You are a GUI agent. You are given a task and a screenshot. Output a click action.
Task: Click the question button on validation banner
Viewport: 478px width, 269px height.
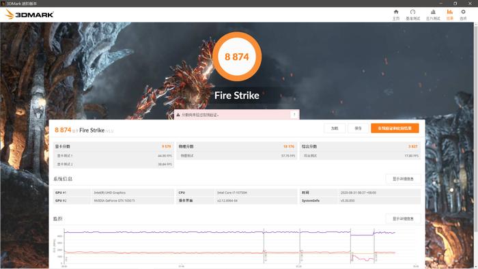(x=294, y=115)
